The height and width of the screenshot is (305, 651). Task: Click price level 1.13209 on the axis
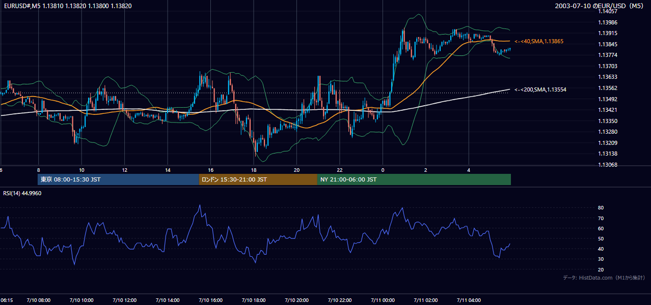608,143
